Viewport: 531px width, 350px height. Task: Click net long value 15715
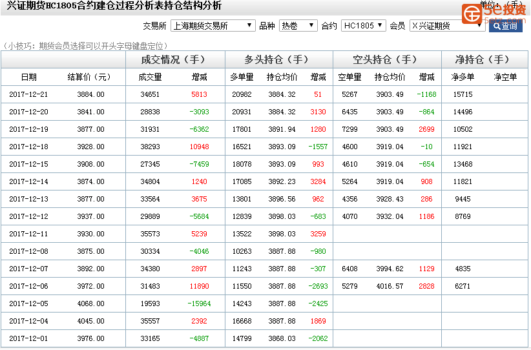pyautogui.click(x=463, y=94)
